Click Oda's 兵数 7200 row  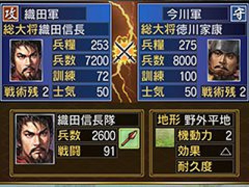(81, 60)
